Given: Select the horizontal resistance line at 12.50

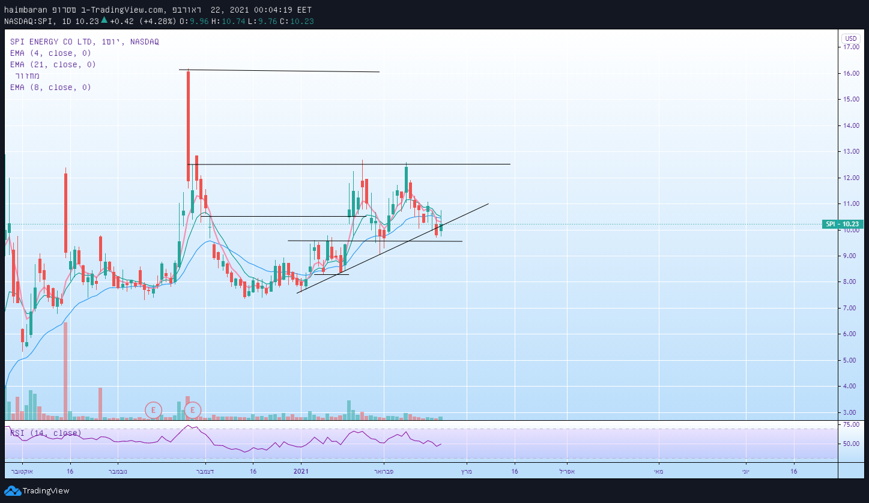Looking at the screenshot, I should click(348, 164).
